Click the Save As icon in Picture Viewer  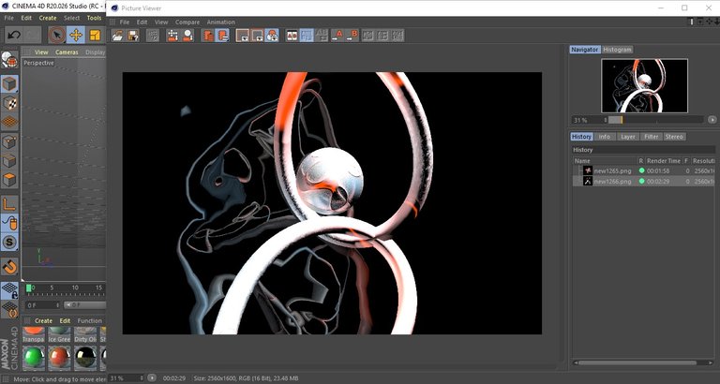pos(133,36)
